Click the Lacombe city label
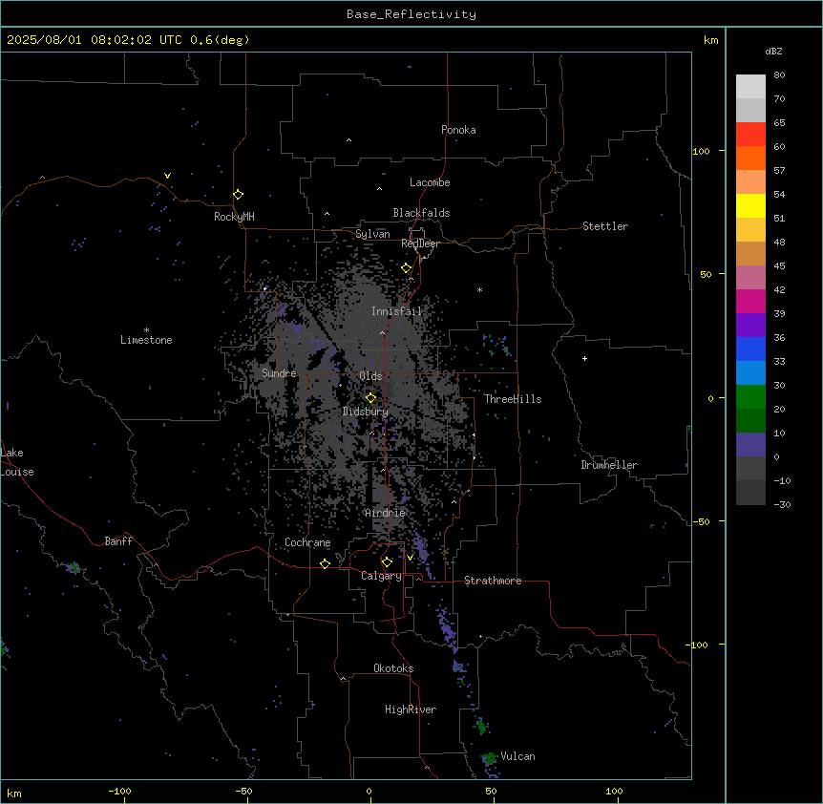The image size is (823, 804). pos(430,182)
